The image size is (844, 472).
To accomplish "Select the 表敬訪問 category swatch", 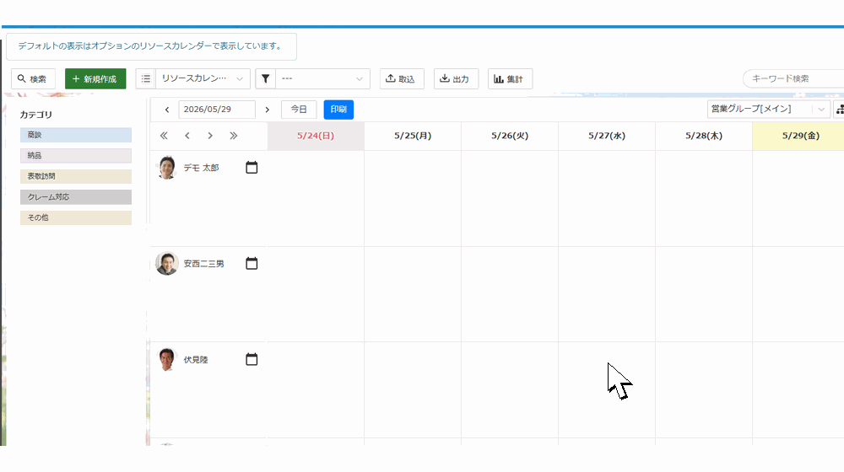I will (x=76, y=176).
